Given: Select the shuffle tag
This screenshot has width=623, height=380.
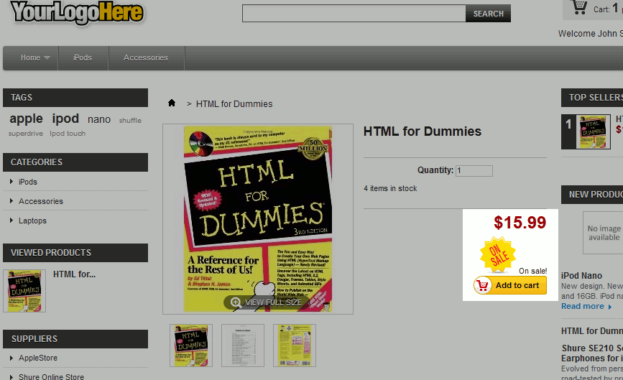Looking at the screenshot, I should 130,120.
